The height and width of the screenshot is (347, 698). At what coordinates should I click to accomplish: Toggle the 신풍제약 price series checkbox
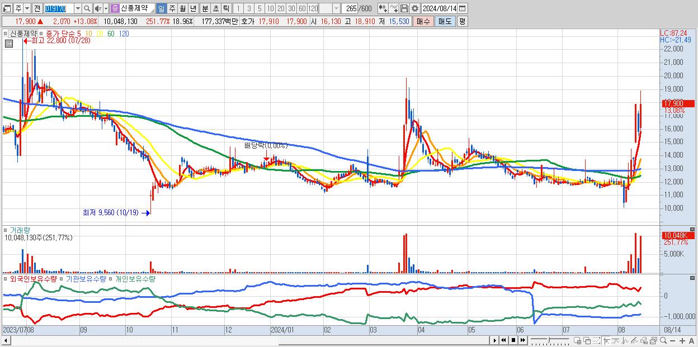6,34
